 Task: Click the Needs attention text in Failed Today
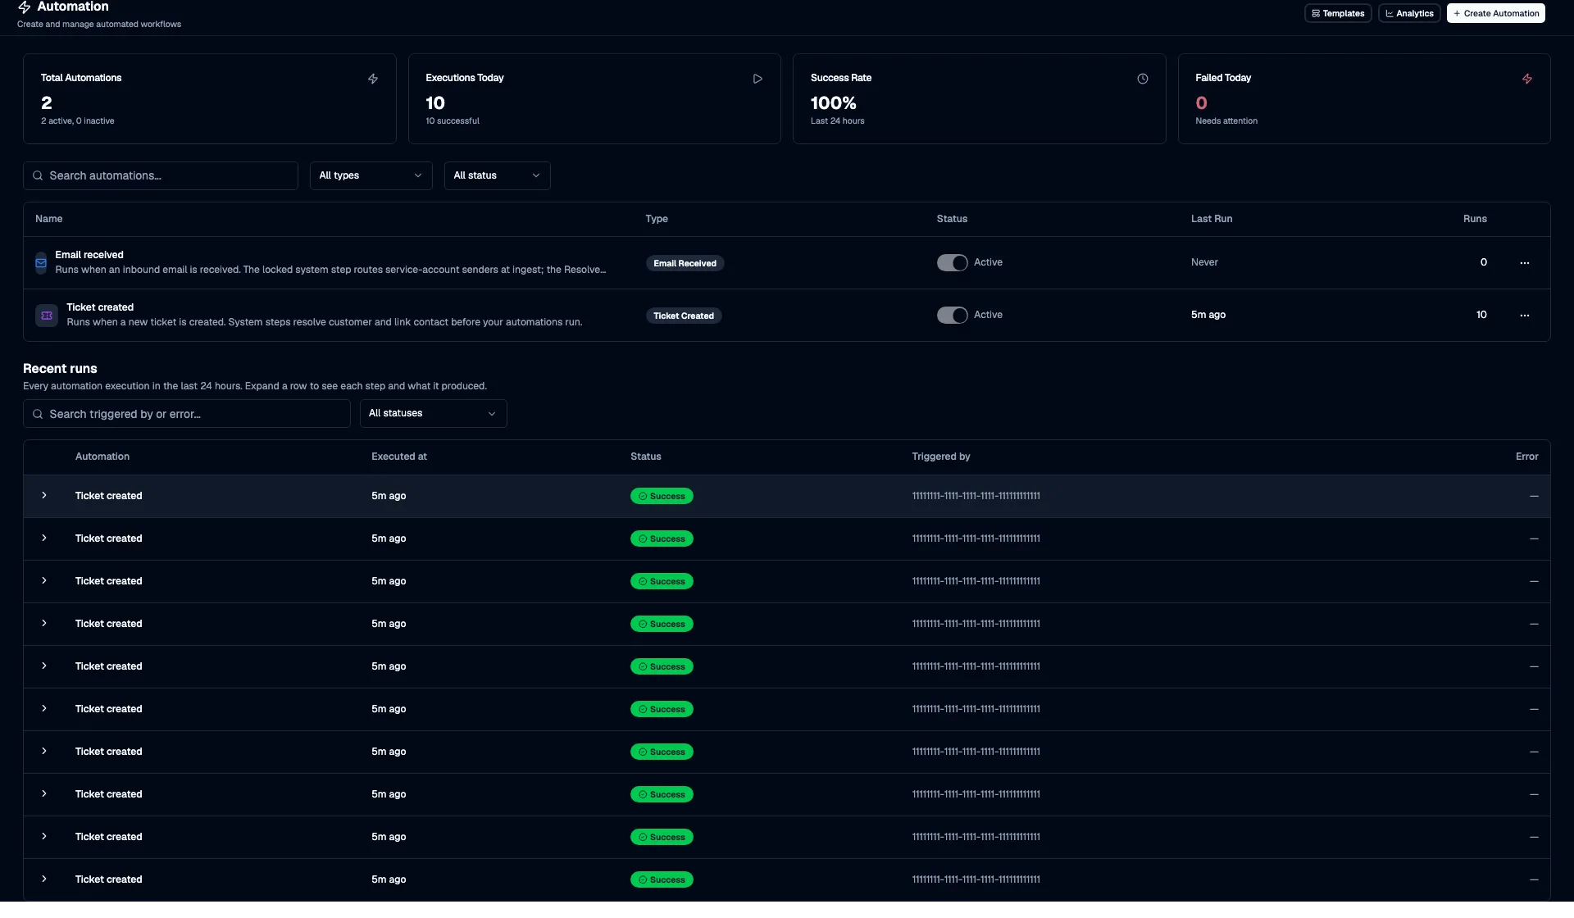[1226, 121]
